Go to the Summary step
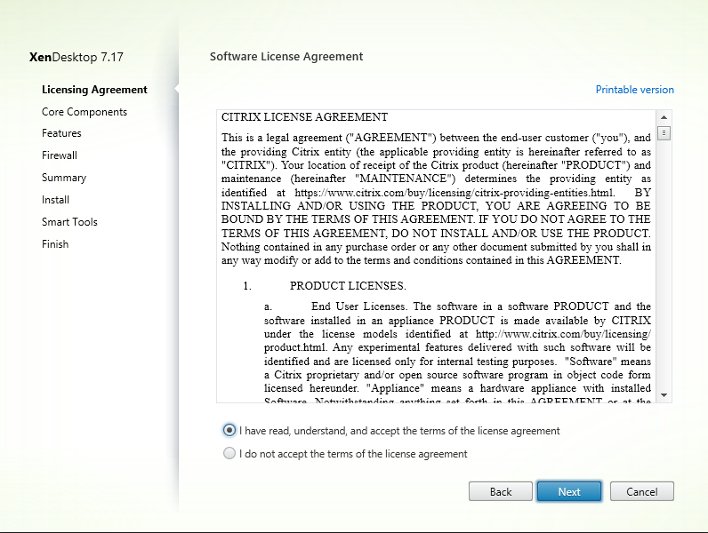Image resolution: width=708 pixels, height=533 pixels. (64, 178)
